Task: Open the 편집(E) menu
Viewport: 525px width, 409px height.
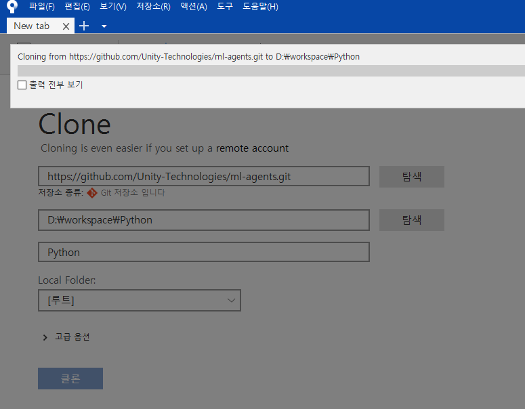Action: point(77,6)
